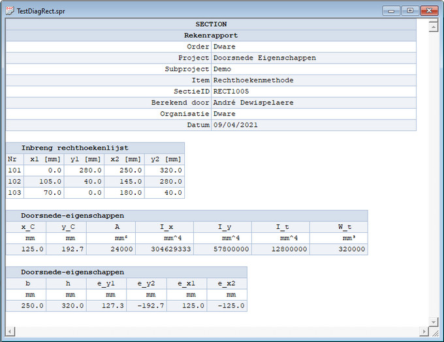Image resolution: width=444 pixels, height=342 pixels.
Task: Click the Berekend door label
Action: [180, 103]
